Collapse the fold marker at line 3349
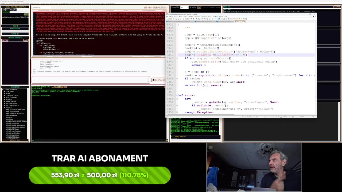This screenshot has width=342, height=192. pos(177,78)
